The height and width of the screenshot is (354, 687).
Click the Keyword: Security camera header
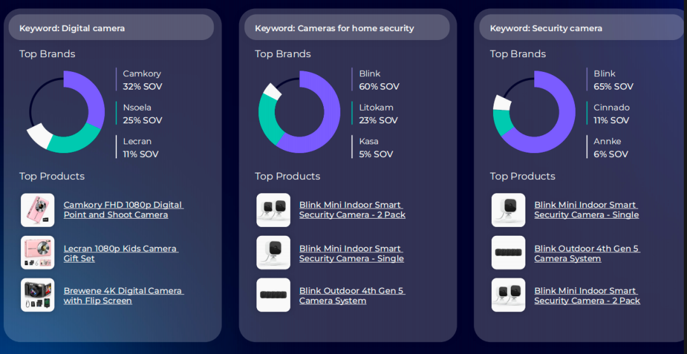(582, 27)
